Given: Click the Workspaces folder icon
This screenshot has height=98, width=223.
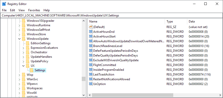Looking at the screenshot, I should (x=23, y=88).
